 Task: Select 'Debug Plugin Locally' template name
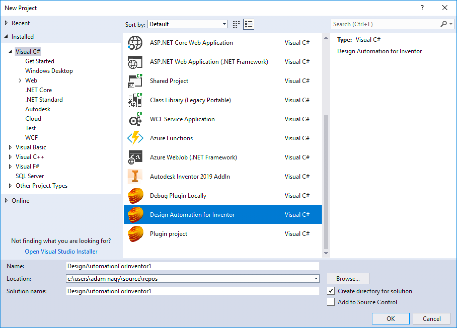pyautogui.click(x=178, y=195)
